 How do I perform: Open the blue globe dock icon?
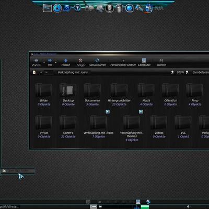[x=129, y=8]
